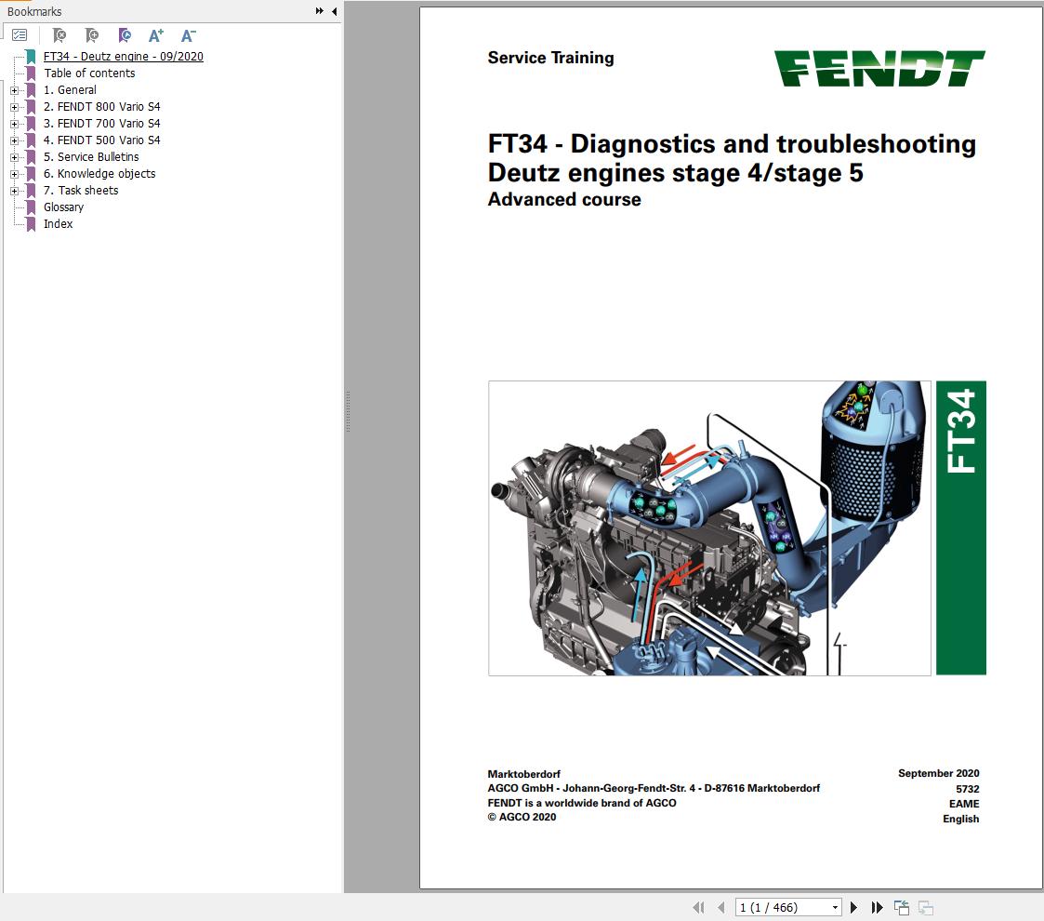
Task: Select the '6. Knowledge objects' bookmark
Action: pyautogui.click(x=99, y=173)
